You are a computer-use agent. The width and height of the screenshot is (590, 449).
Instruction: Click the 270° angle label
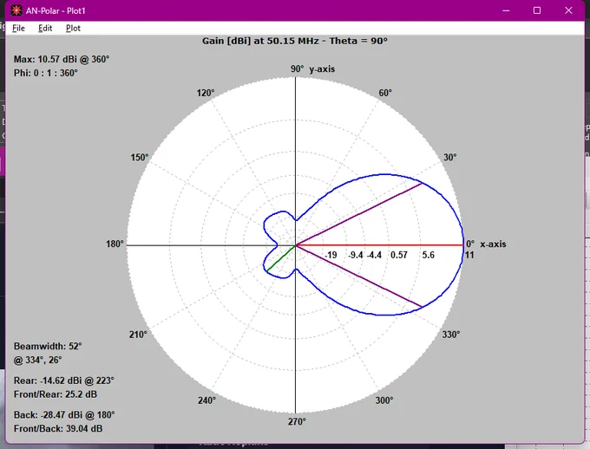297,421
